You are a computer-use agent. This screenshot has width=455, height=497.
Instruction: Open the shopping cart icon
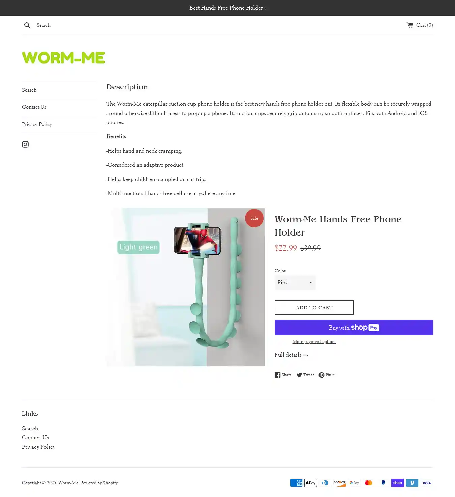(409, 25)
